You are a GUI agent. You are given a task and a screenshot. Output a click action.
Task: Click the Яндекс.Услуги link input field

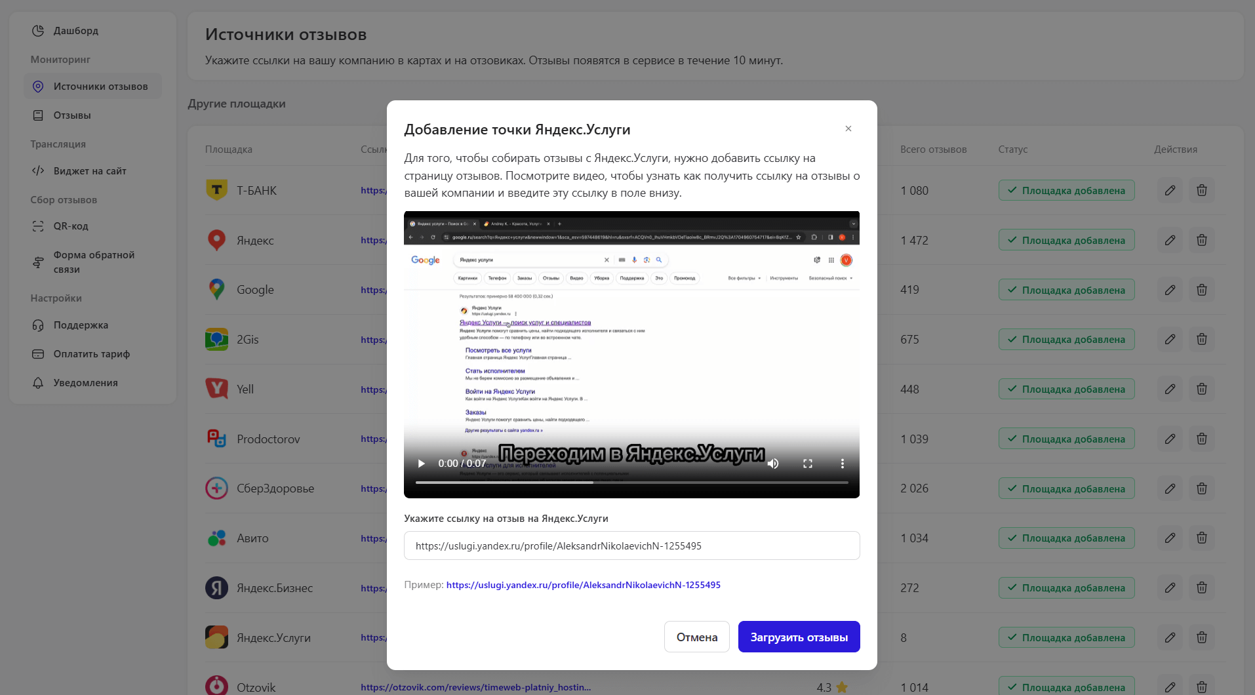point(631,546)
